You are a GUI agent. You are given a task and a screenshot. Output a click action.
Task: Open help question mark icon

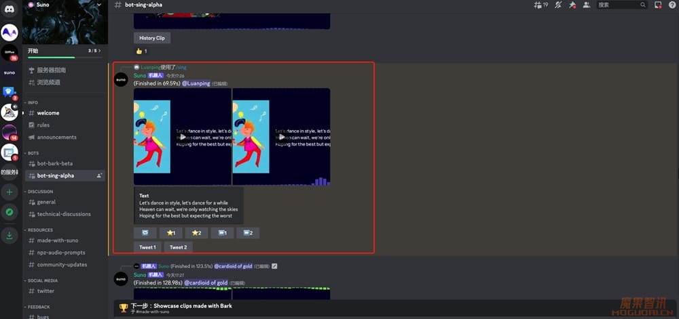672,5
